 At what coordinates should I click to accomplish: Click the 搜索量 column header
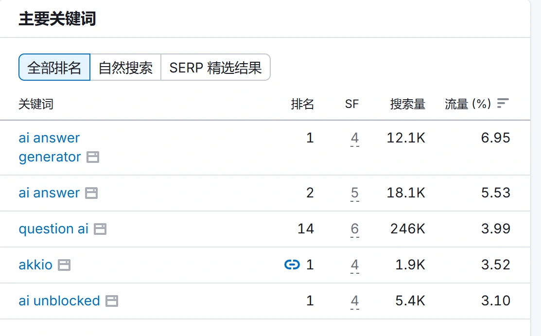point(407,104)
